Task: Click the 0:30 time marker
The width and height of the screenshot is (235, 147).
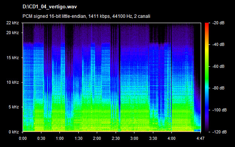Action: pyautogui.click(x=41, y=138)
